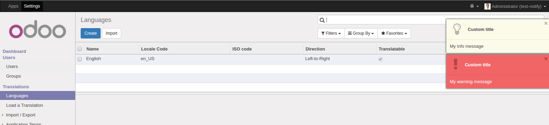Open the Group By dropdown
The width and height of the screenshot is (549, 125).
[x=361, y=33]
